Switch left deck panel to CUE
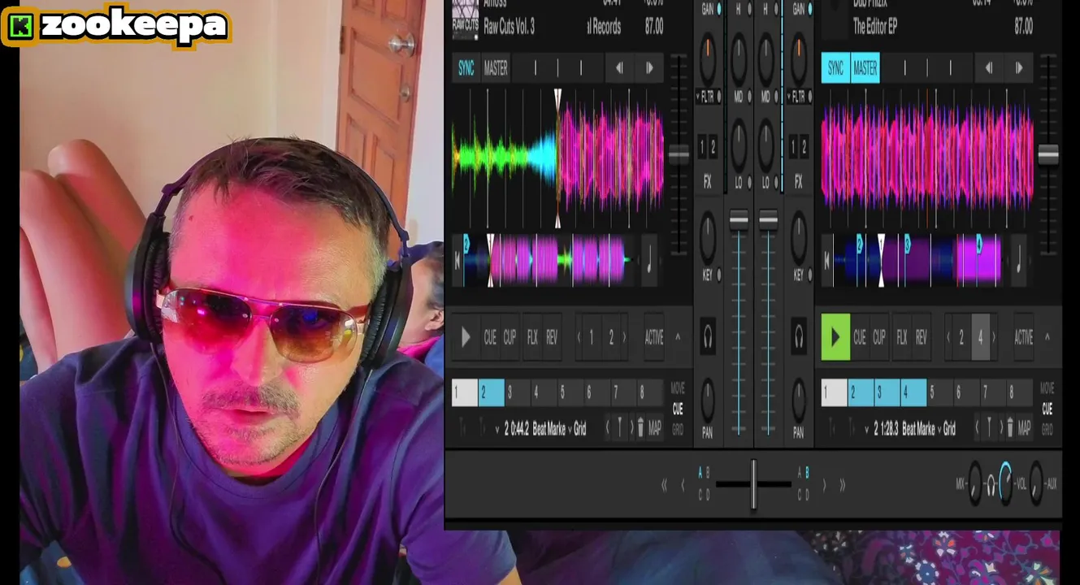Screen dimensions: 1080x585 pyautogui.click(x=678, y=409)
